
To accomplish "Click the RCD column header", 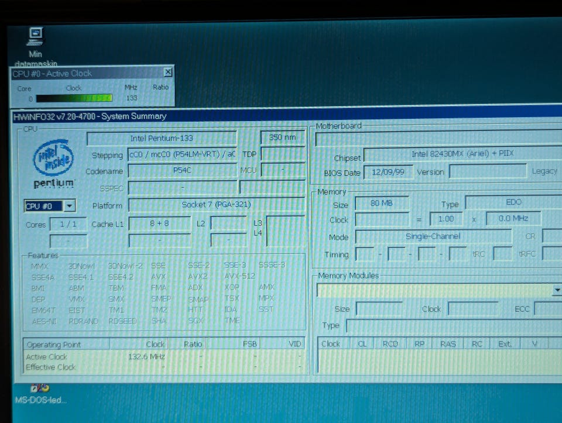I will [390, 344].
